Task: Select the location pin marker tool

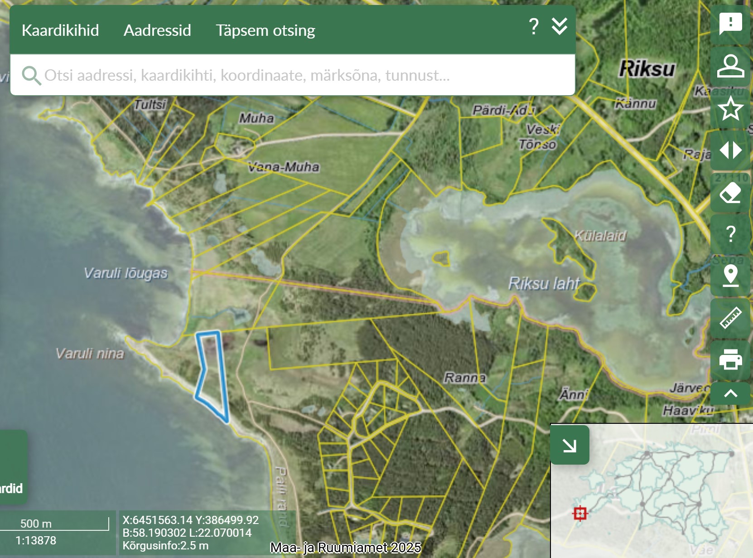Action: point(730,276)
